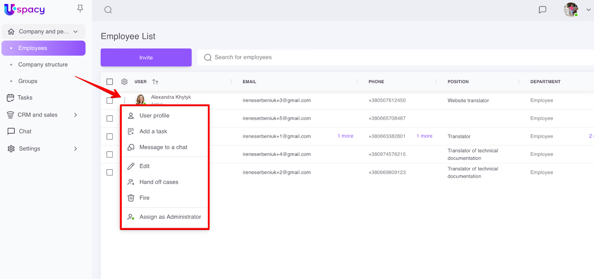Check the box for Alexandra Khytyk's row

pos(110,101)
